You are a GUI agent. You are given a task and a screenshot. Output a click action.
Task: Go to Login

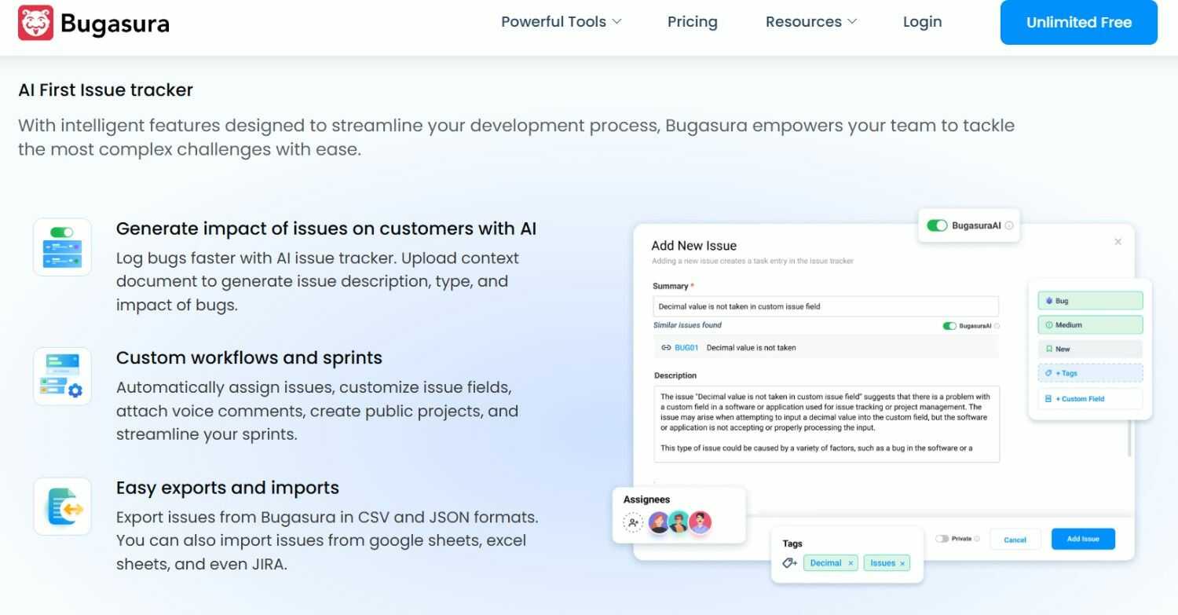pyautogui.click(x=922, y=22)
